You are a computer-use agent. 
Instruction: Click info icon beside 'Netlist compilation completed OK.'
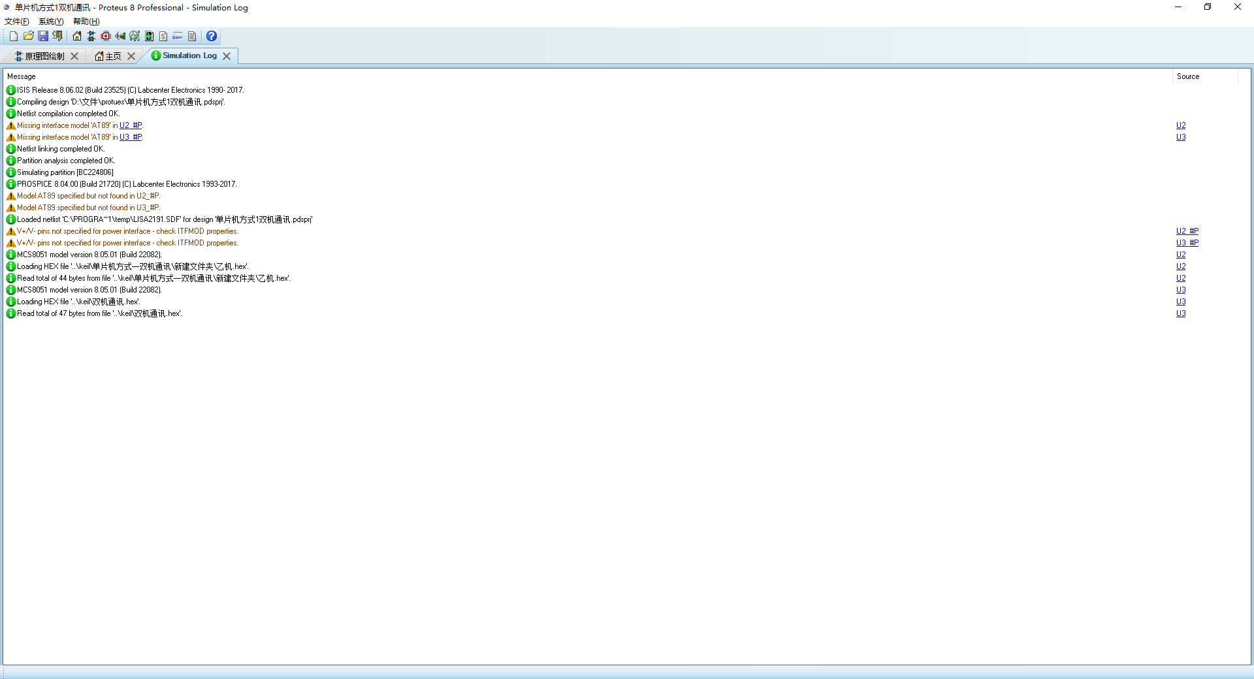tap(11, 114)
